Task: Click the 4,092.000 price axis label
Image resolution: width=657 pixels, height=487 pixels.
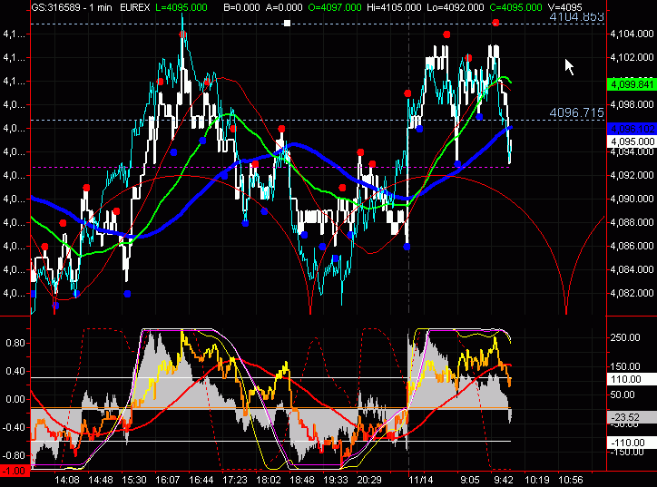Action: tap(632, 175)
